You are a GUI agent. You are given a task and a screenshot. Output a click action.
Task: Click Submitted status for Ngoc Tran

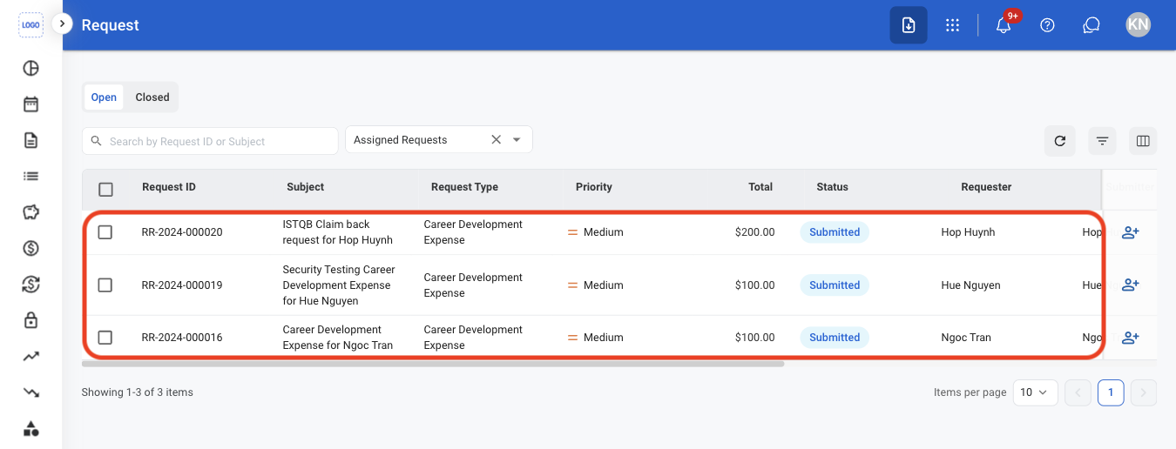click(835, 338)
